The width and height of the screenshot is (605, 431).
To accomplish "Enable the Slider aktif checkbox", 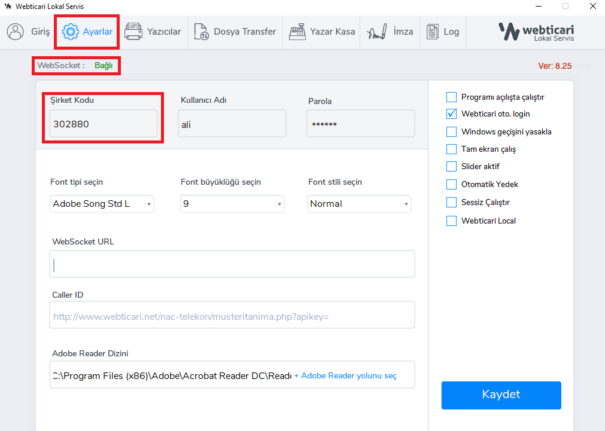I will coord(451,167).
